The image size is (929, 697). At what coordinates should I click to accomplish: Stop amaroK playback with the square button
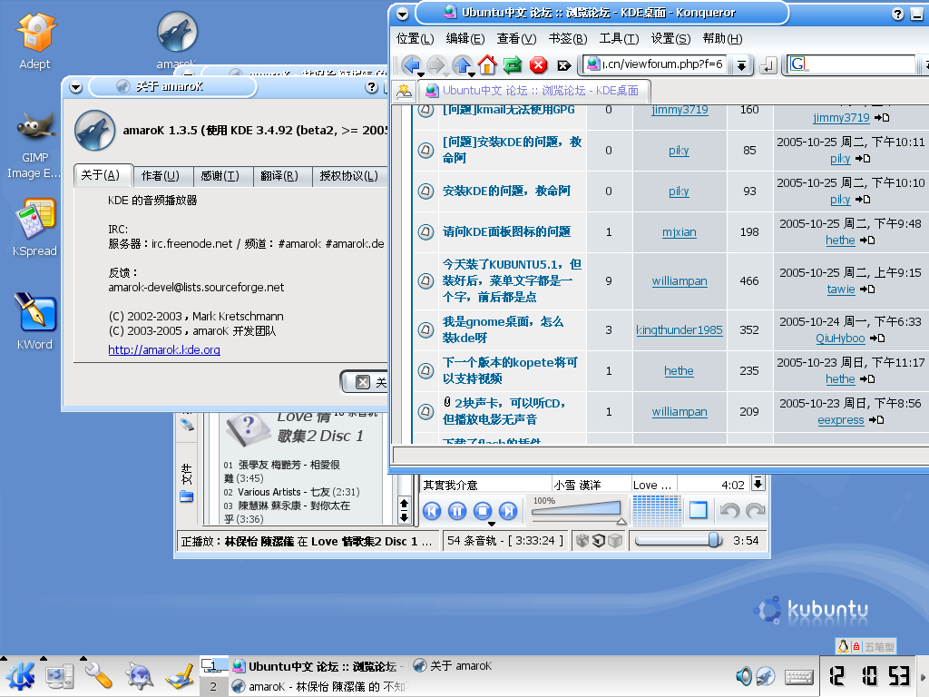tap(483, 511)
